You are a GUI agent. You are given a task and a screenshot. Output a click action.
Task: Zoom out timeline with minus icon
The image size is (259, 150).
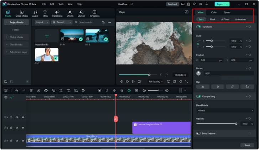(x=144, y=90)
